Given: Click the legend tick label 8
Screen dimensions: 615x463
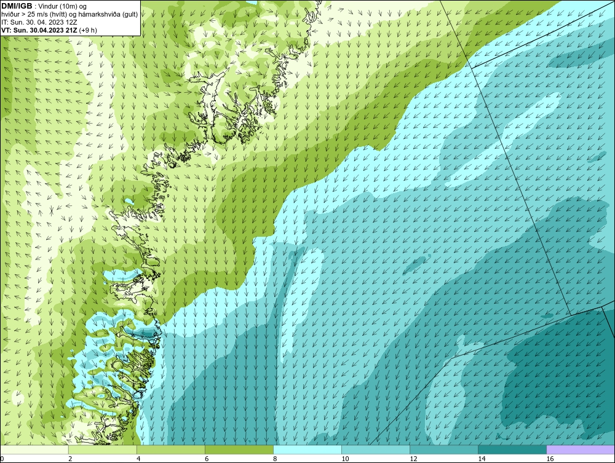Looking at the screenshot, I should point(275,459).
